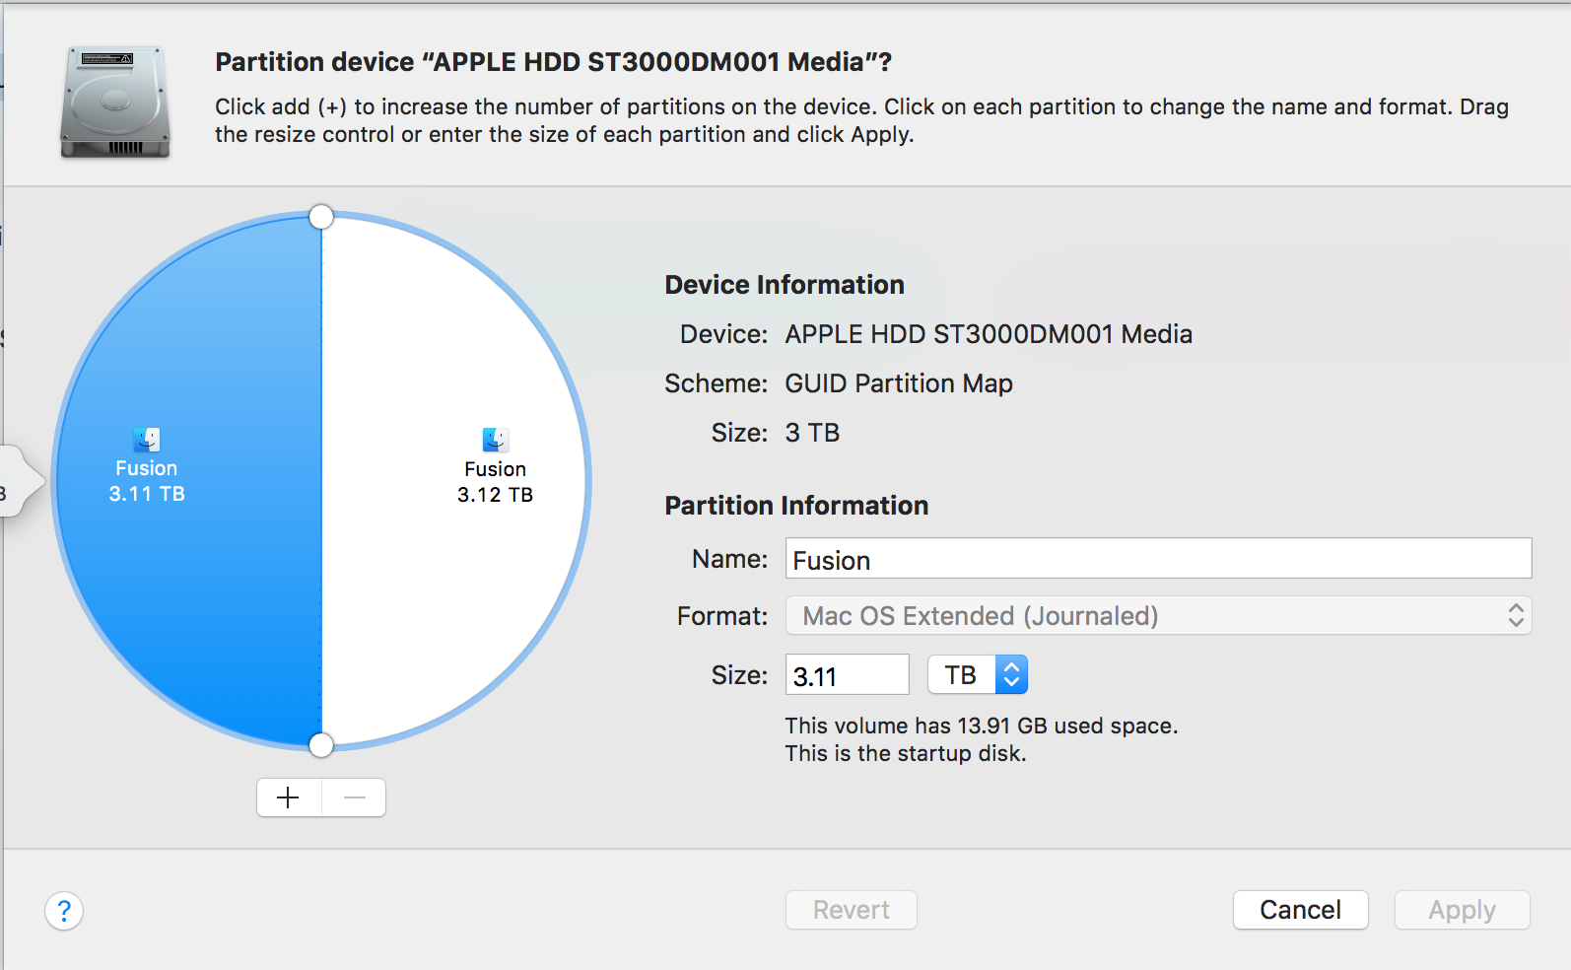This screenshot has height=970, width=1571.
Task: Click the remove partition minus button
Action: [x=355, y=797]
